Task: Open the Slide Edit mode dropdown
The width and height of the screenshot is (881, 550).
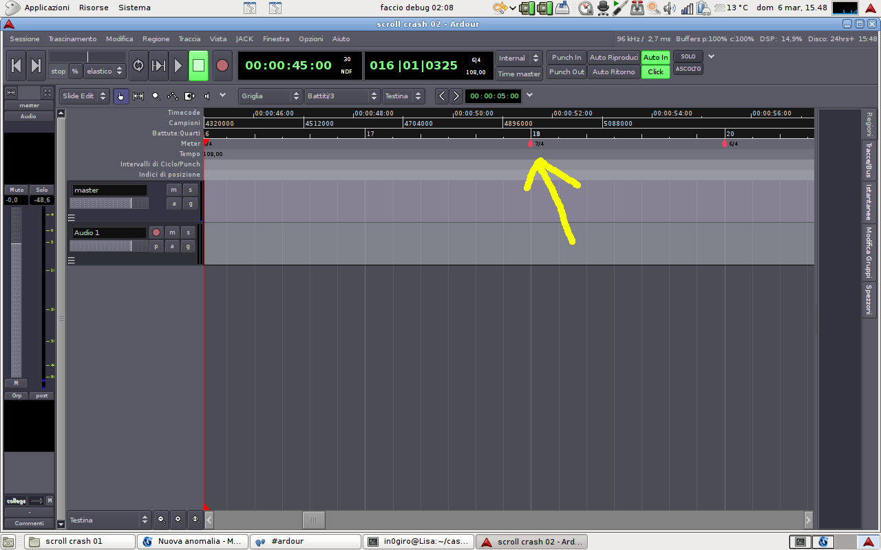Action: pyautogui.click(x=84, y=96)
